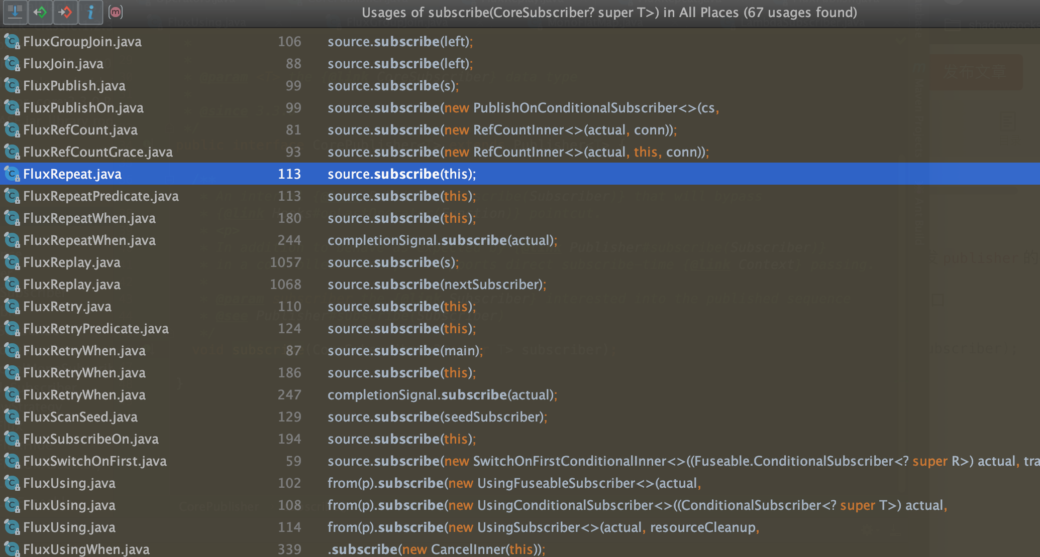
Task: Select FluxScanSeed.java file name
Action: (80, 417)
